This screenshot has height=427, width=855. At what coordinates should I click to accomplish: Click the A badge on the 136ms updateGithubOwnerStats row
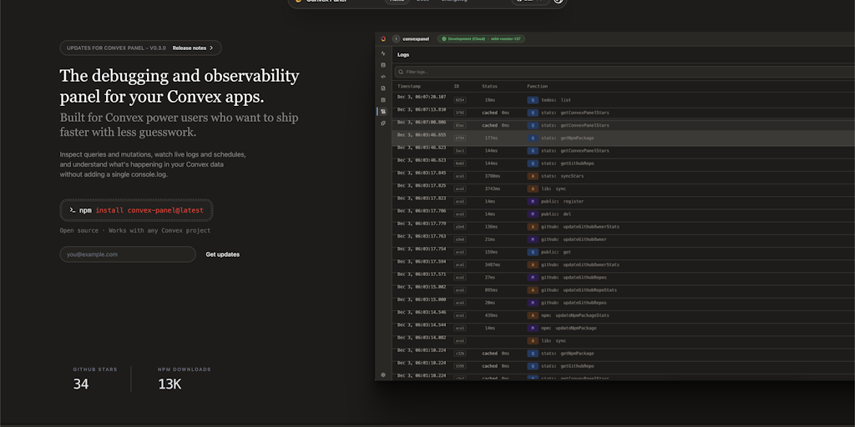[x=533, y=227]
